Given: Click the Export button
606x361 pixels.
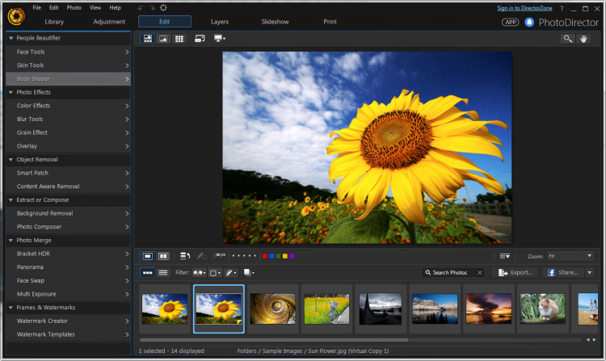Looking at the screenshot, I should tap(515, 273).
